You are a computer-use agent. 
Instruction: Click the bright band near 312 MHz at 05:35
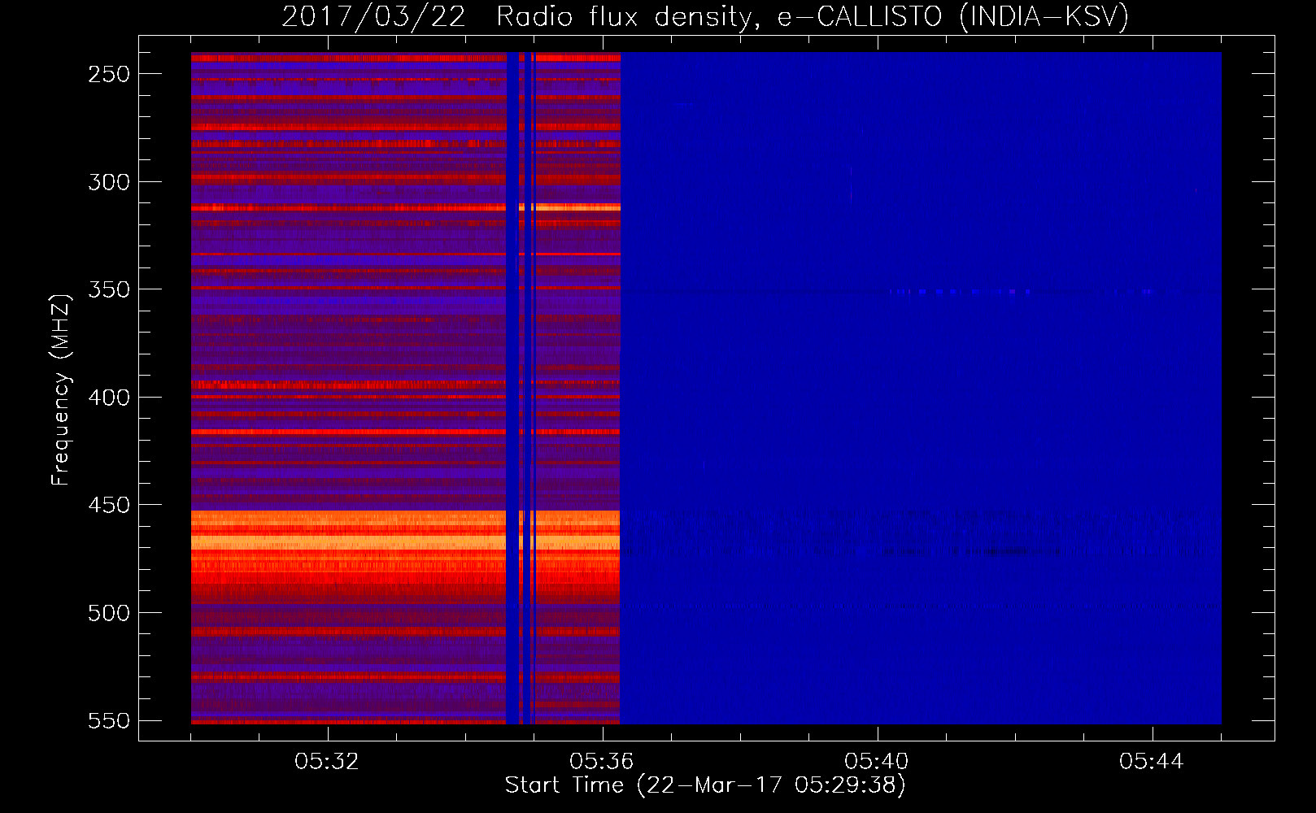[x=577, y=207]
